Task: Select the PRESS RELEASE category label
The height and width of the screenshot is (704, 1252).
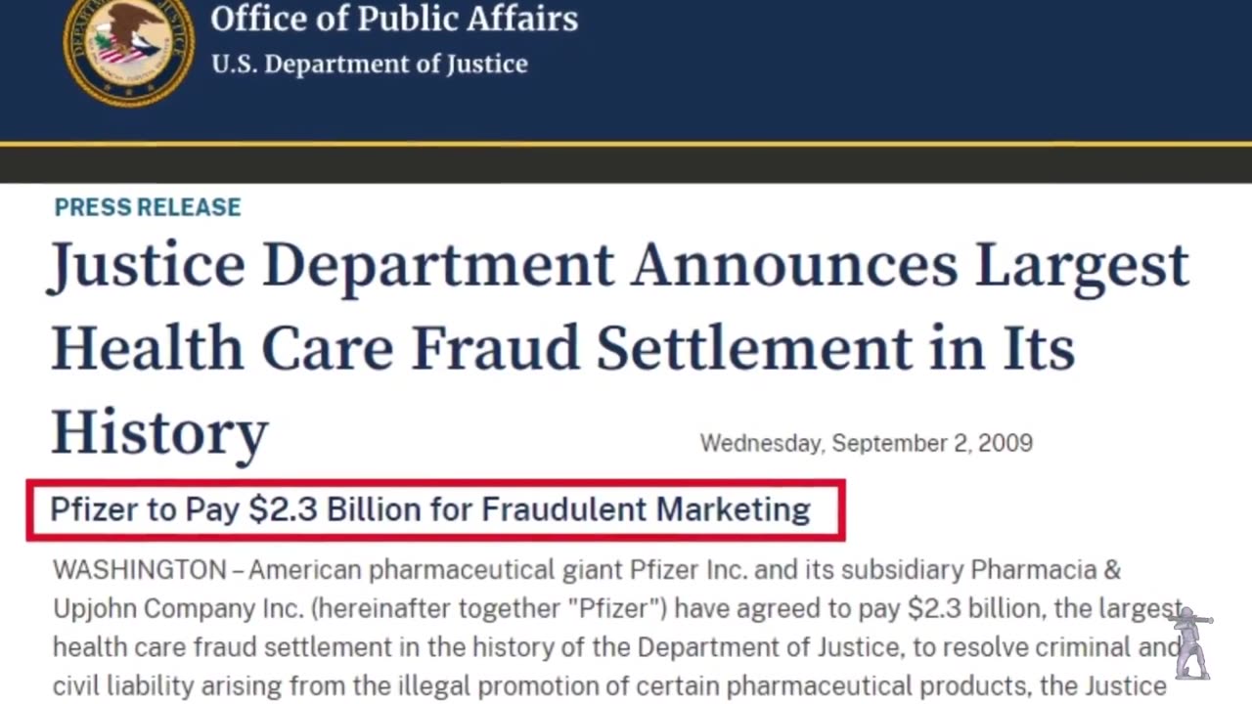Action: pos(148,207)
